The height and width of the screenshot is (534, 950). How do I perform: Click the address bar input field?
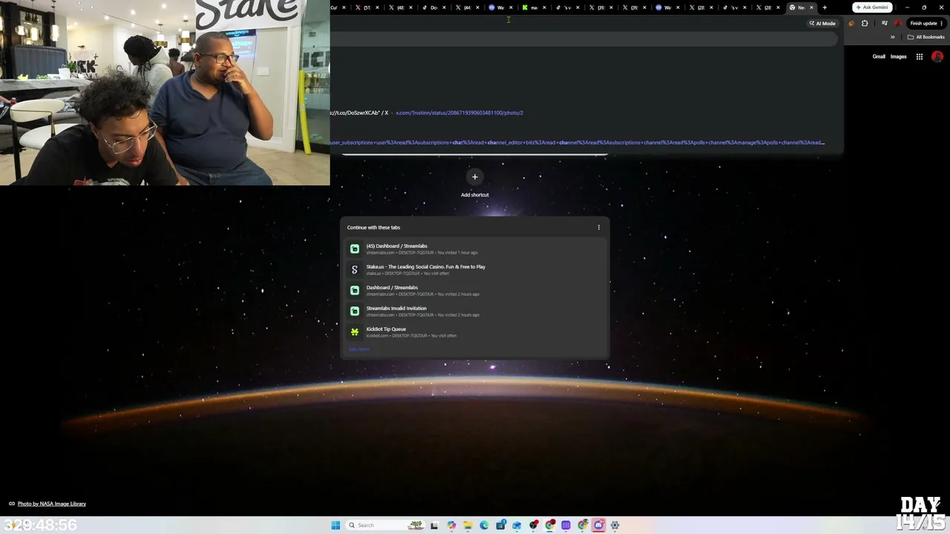pos(568,23)
